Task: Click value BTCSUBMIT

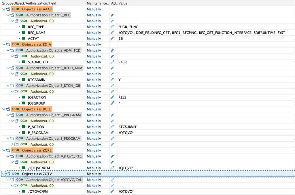Action: [128, 127]
